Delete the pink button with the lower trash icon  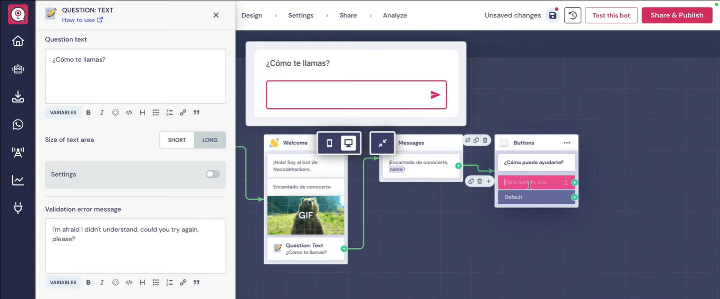tap(479, 181)
